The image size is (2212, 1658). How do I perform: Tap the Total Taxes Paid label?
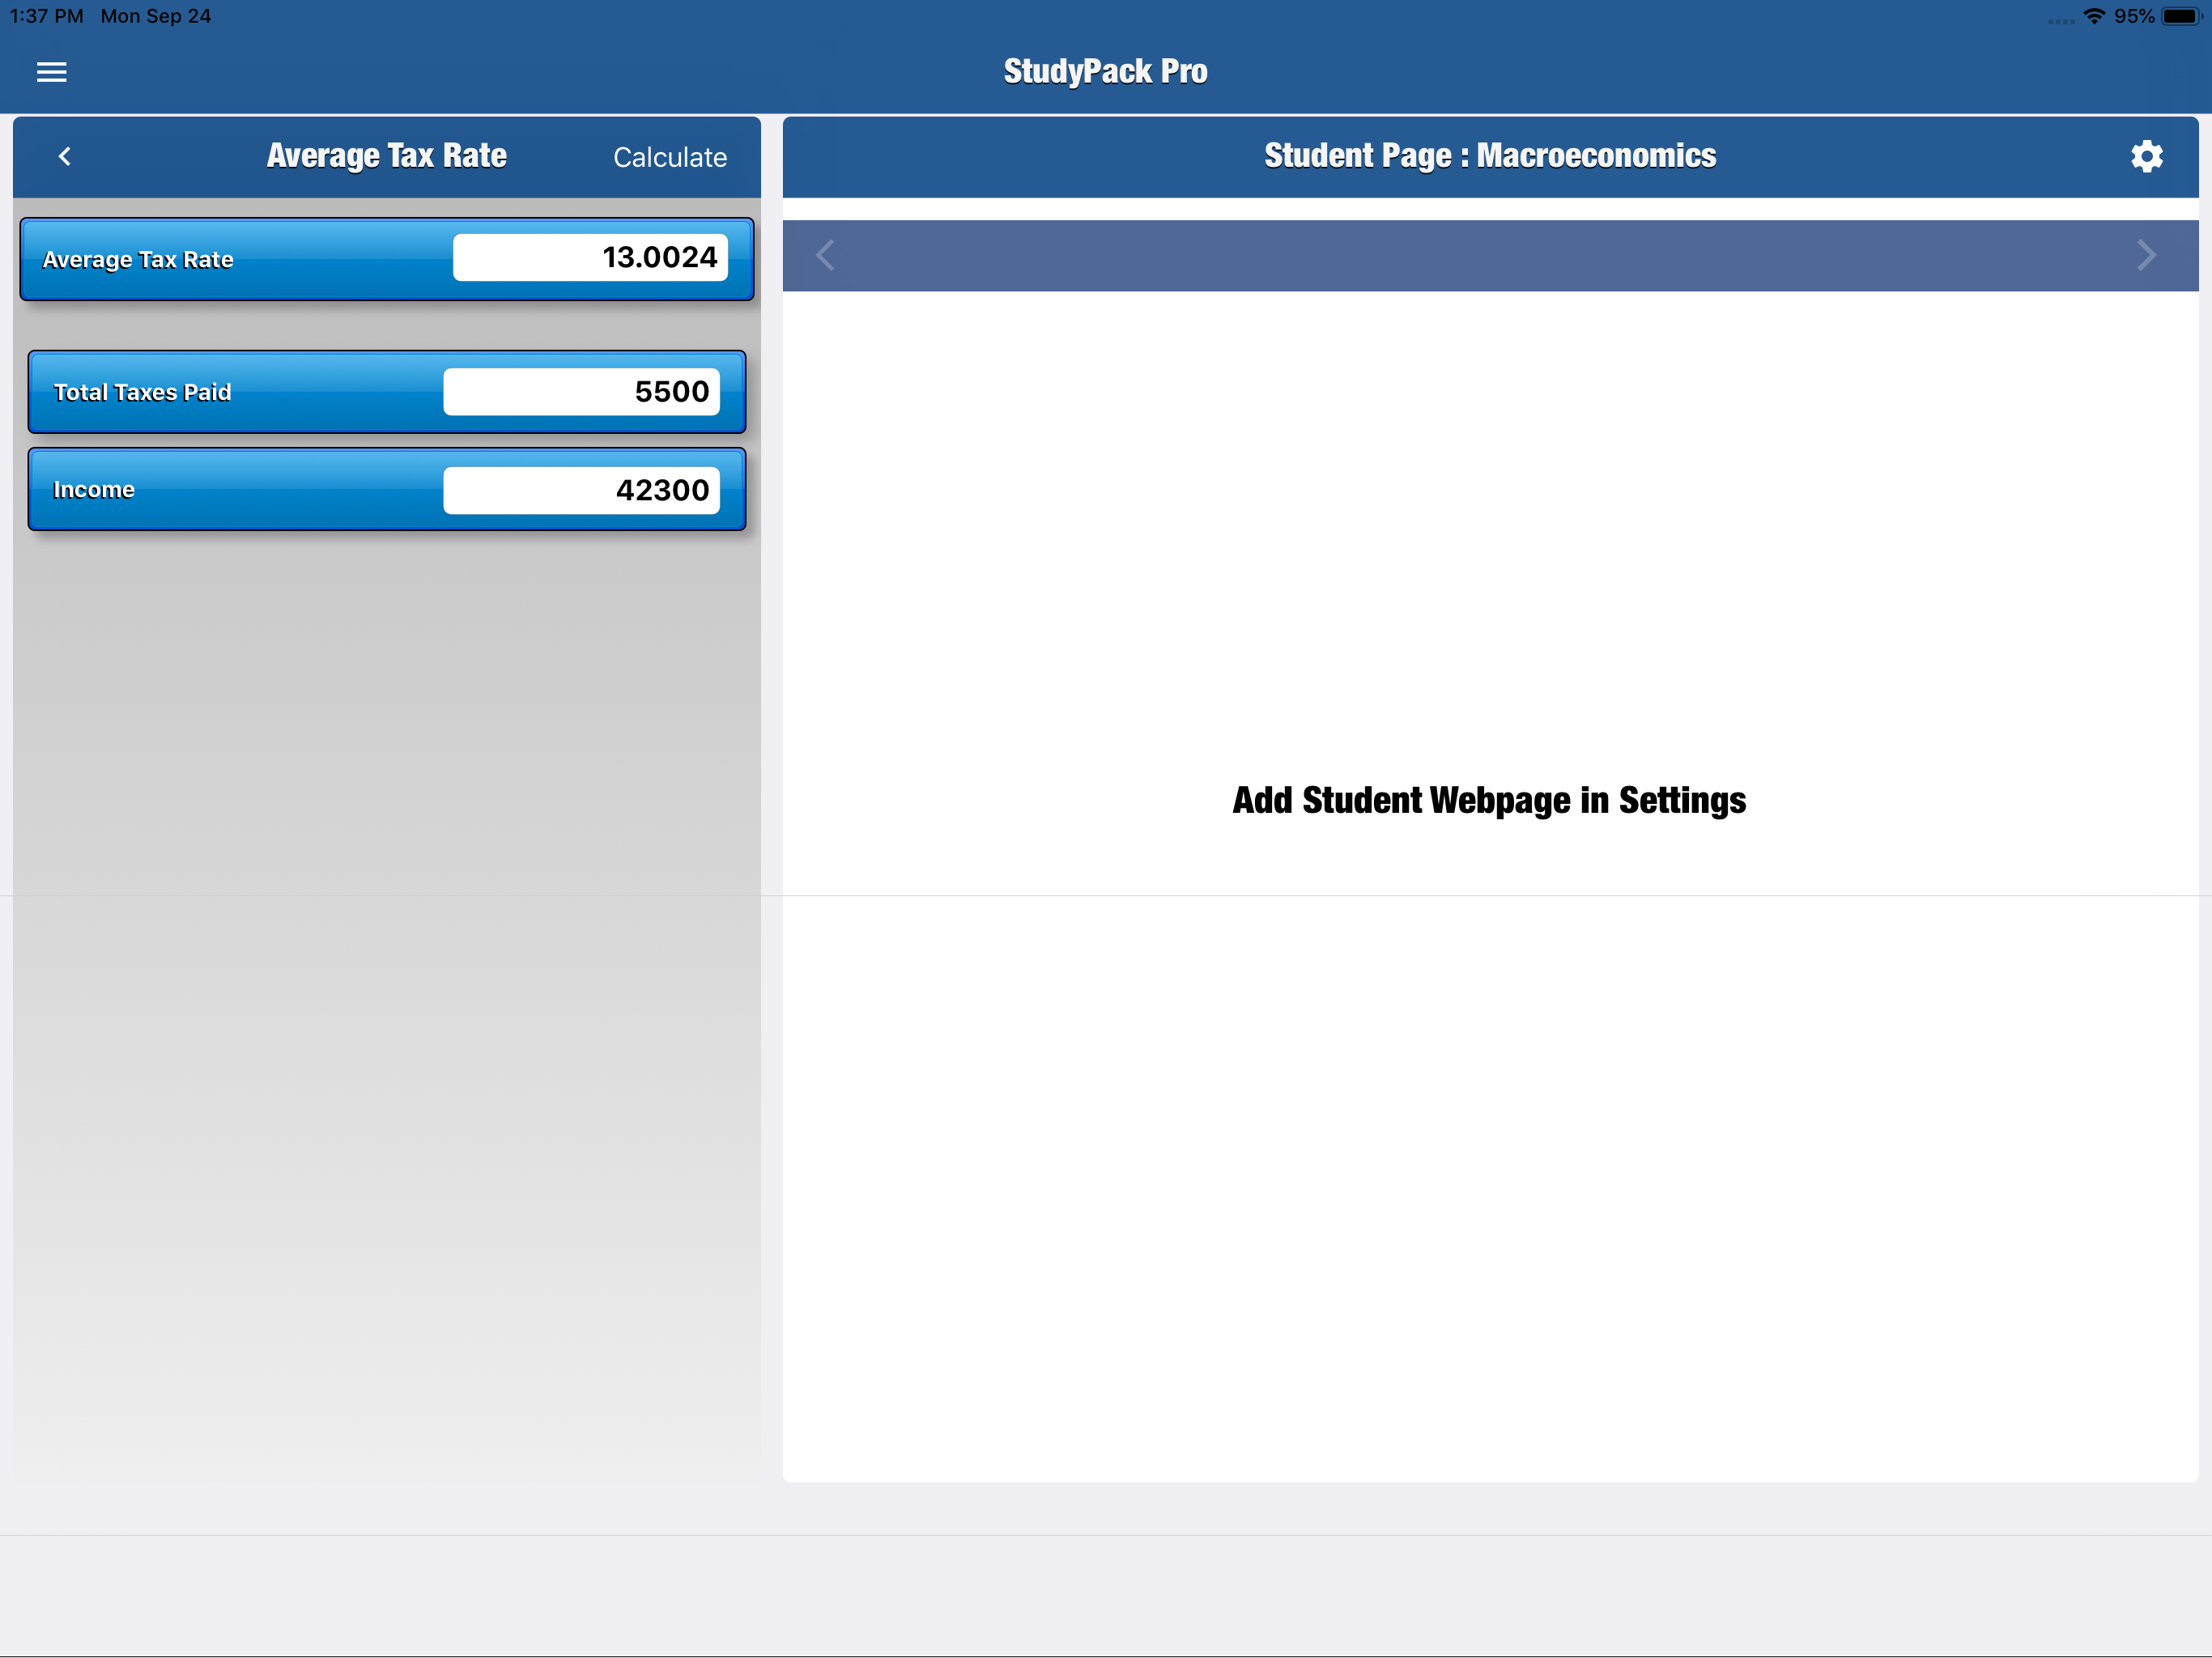click(142, 392)
